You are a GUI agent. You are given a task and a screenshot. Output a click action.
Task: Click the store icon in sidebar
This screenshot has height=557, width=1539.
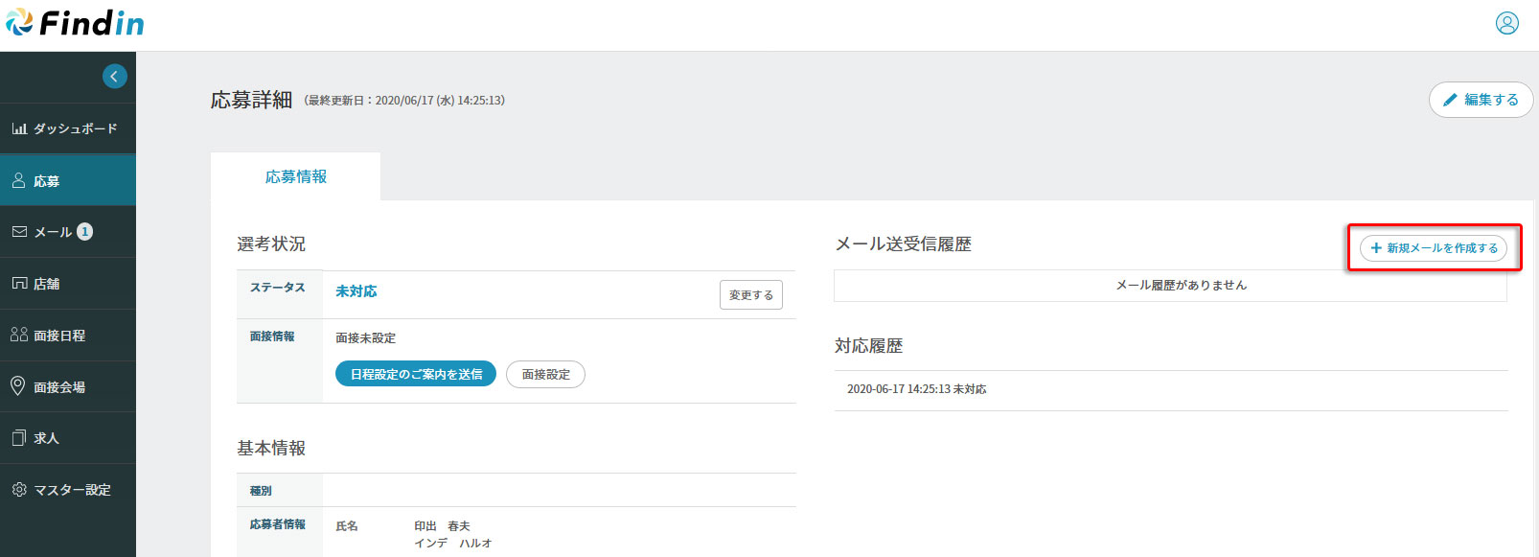click(19, 284)
